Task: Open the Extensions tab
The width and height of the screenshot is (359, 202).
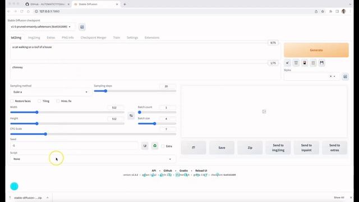Action: point(152,38)
